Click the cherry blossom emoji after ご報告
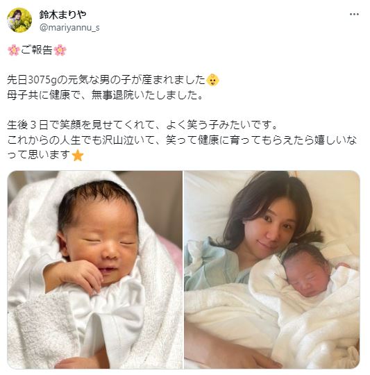 coord(60,50)
